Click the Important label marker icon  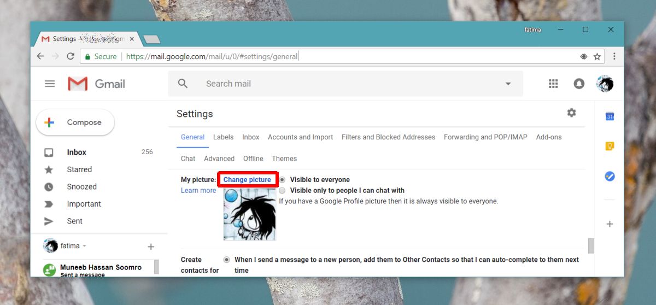click(49, 204)
